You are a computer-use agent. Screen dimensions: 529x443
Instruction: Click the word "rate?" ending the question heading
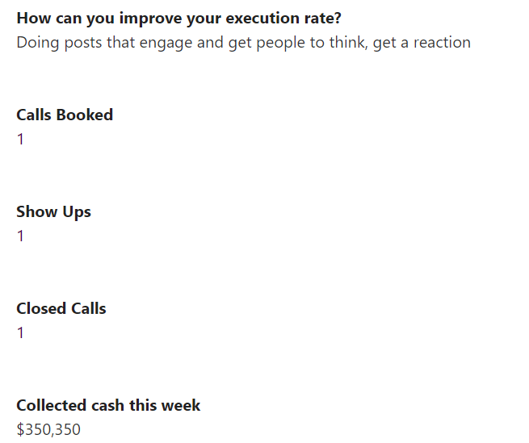pos(323,19)
